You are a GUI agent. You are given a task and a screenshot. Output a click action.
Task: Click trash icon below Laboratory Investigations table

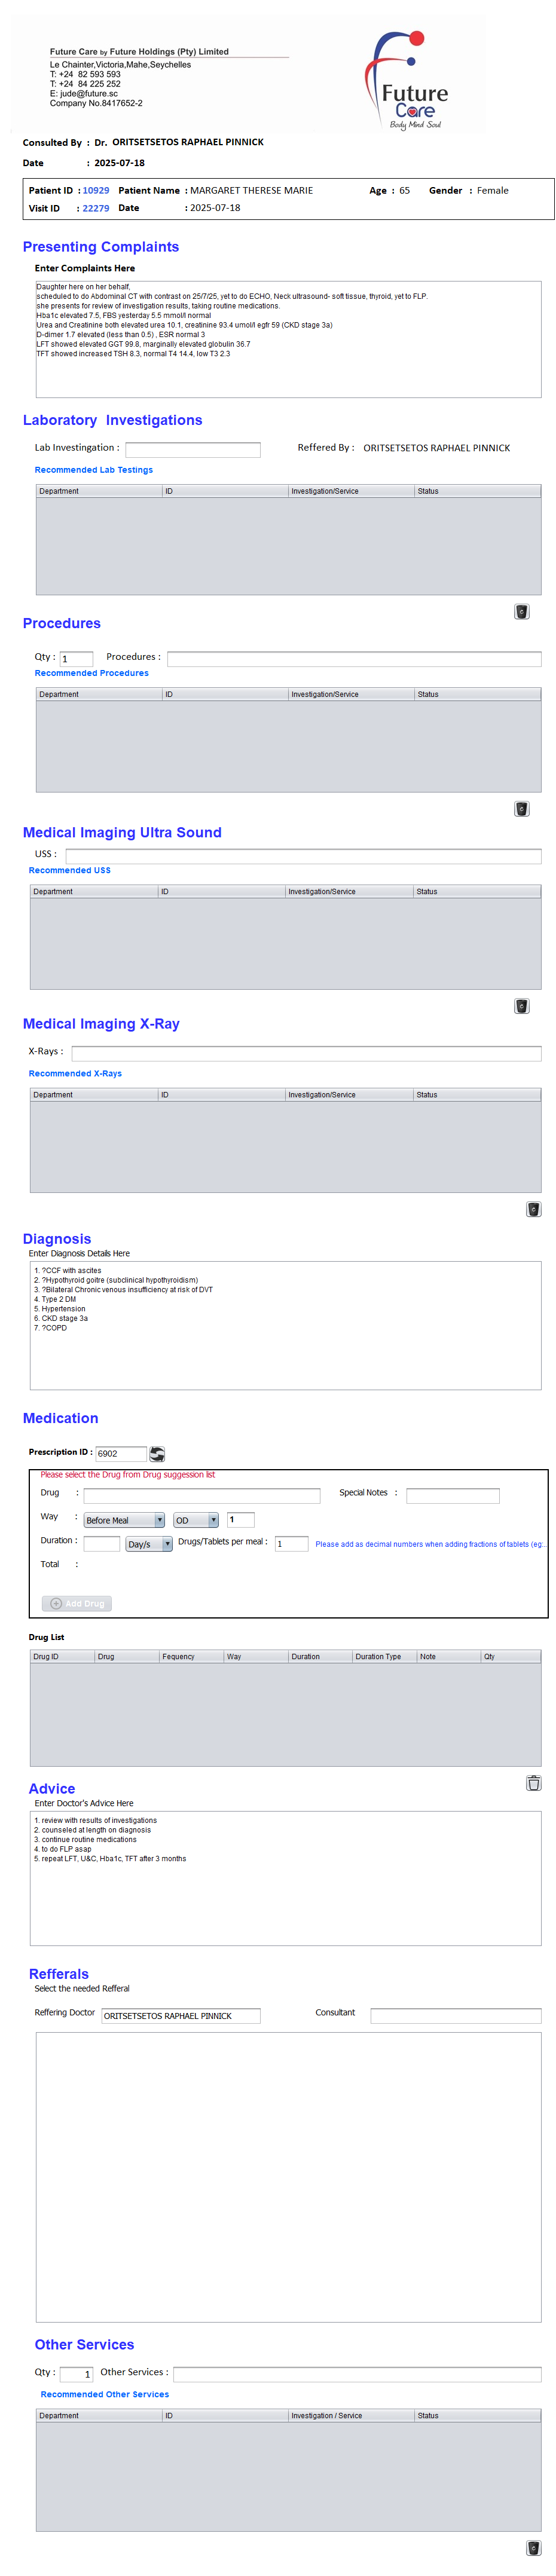(521, 611)
